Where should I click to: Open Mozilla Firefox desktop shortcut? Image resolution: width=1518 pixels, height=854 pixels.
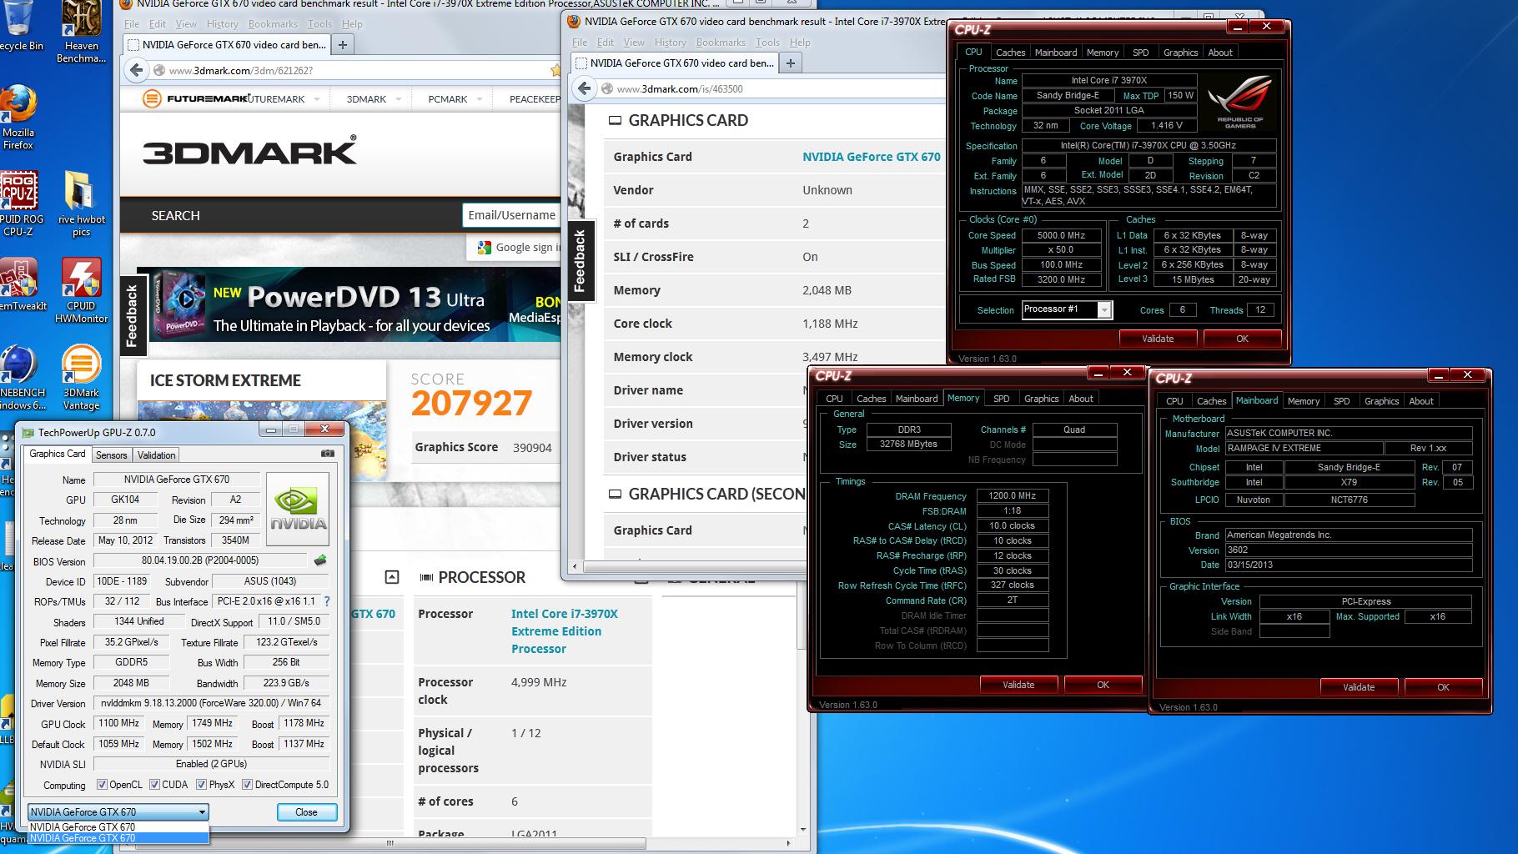pyautogui.click(x=18, y=117)
